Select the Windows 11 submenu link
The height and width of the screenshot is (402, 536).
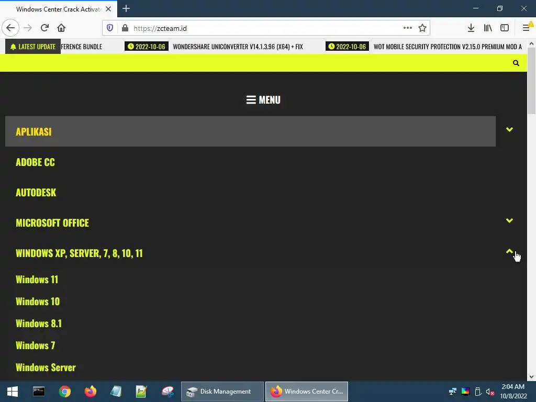[x=37, y=280]
